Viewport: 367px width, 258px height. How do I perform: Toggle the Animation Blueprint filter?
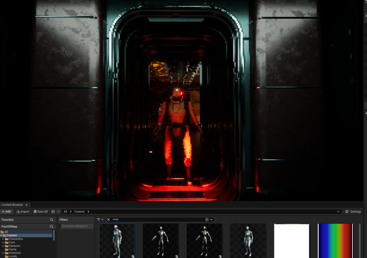[76, 226]
